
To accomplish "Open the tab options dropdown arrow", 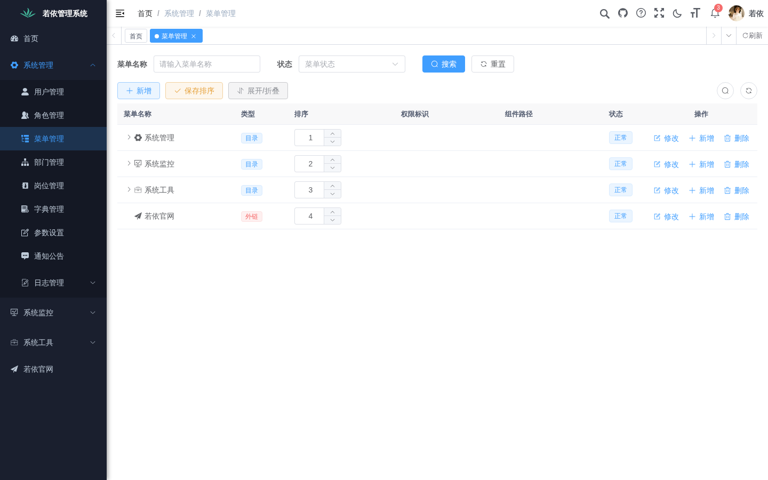I will [x=729, y=36].
